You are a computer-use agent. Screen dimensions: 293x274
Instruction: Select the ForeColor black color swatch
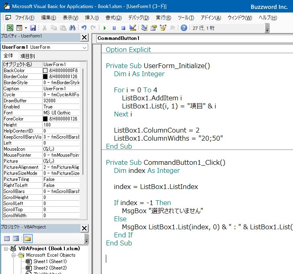45,119
